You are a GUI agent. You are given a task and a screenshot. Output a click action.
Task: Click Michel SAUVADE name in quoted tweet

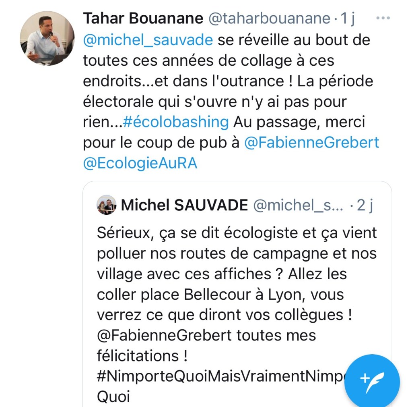[x=184, y=206]
